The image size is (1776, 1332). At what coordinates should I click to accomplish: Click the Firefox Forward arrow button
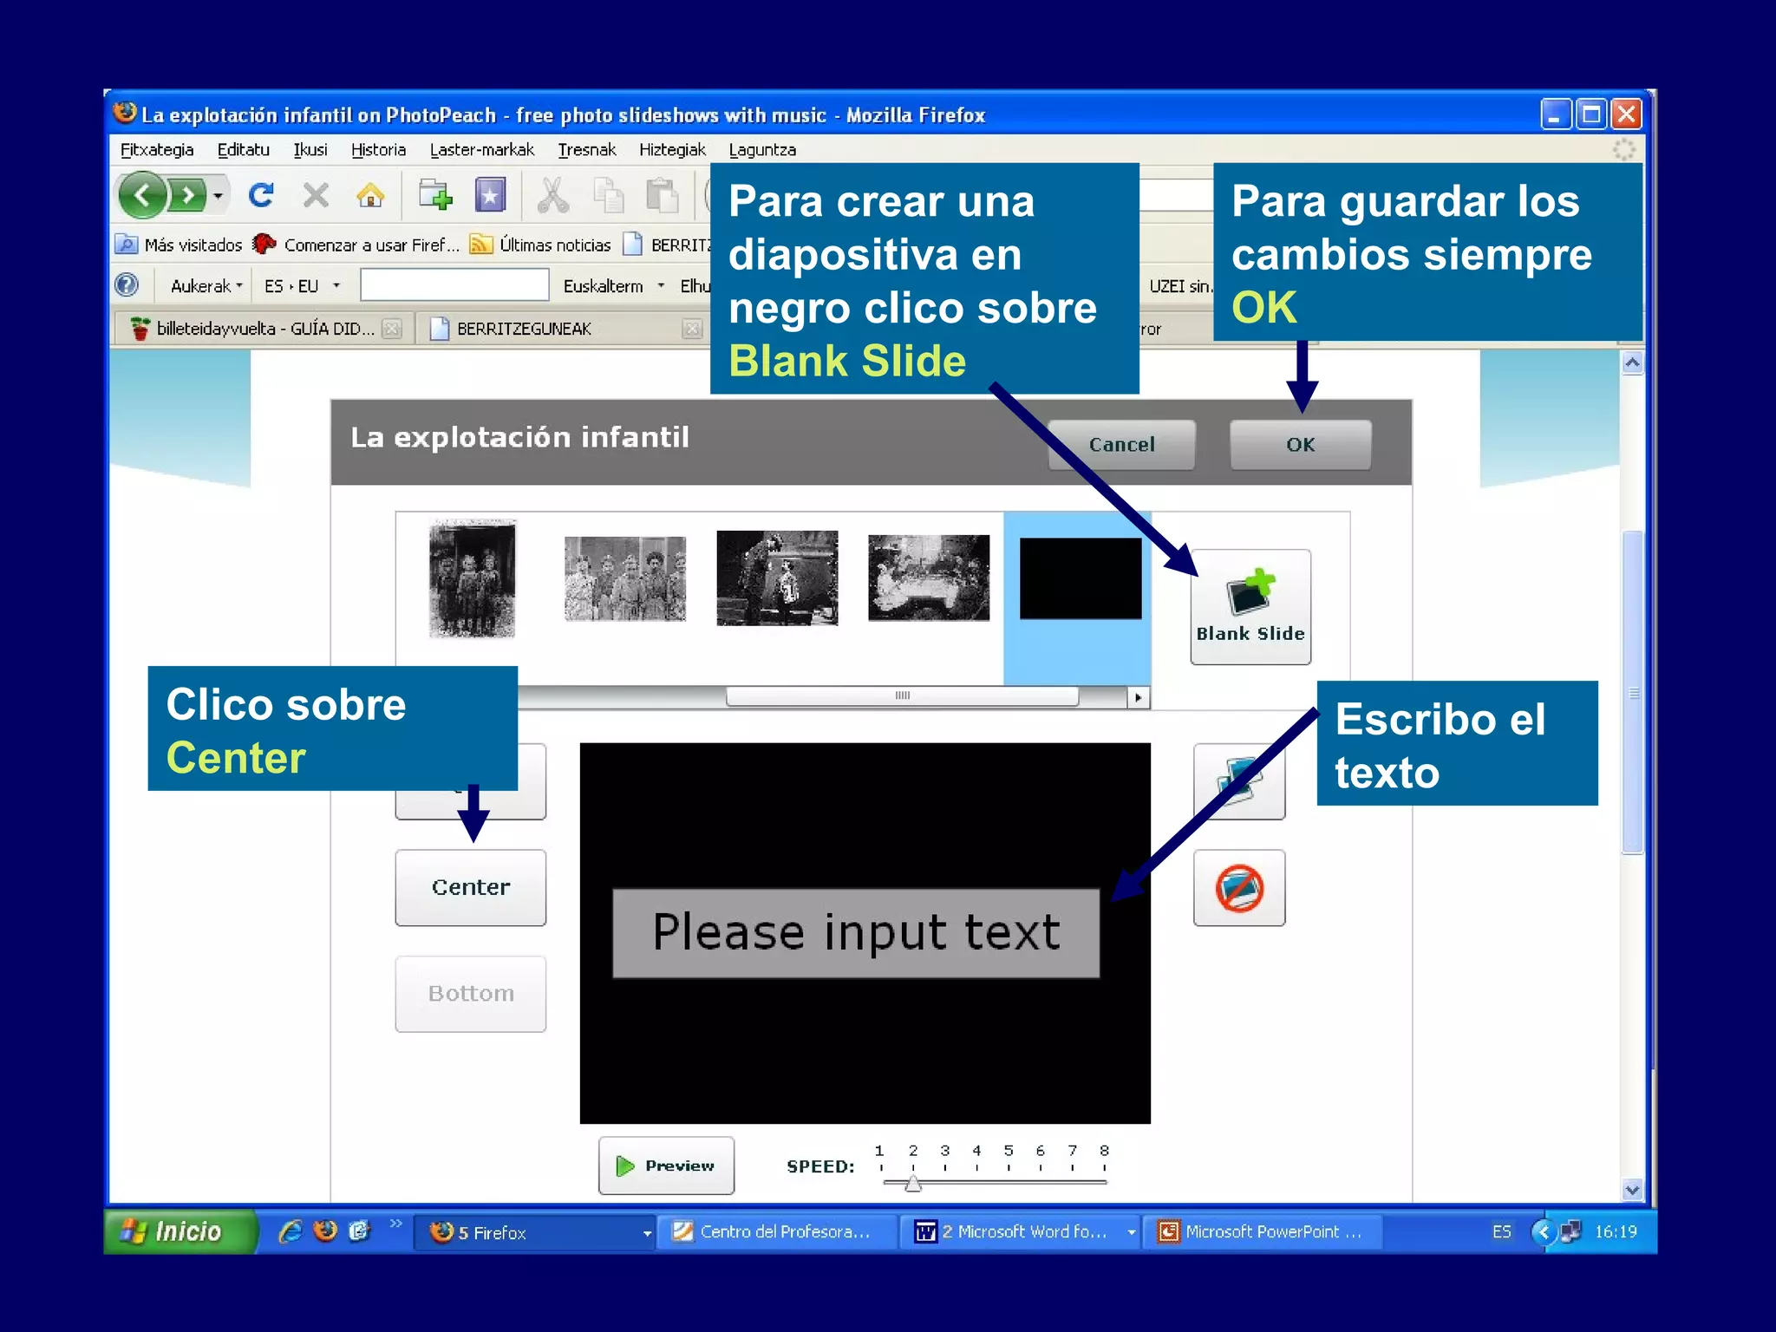click(x=186, y=195)
